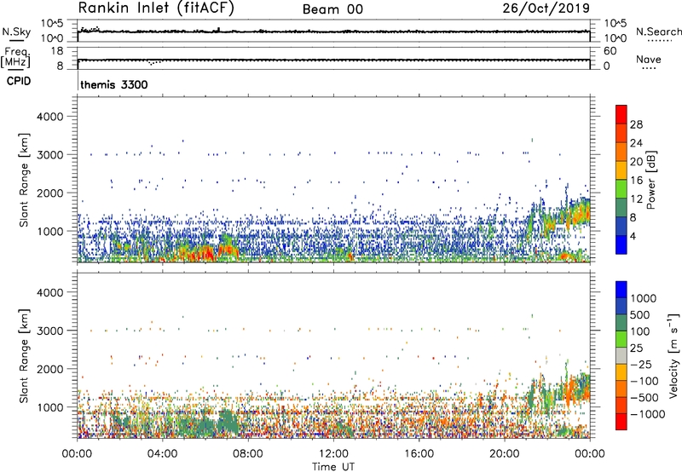Click the "Power [dB]" color bar label

651,180
